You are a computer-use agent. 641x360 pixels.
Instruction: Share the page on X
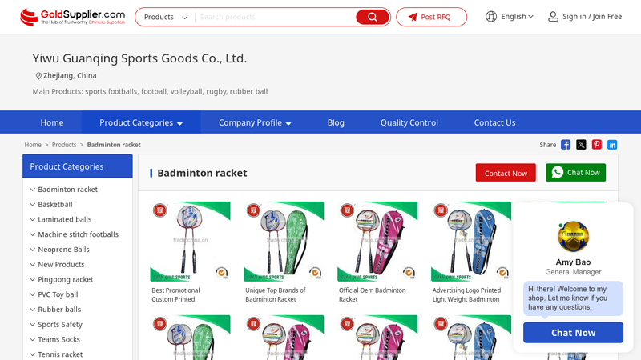581,145
